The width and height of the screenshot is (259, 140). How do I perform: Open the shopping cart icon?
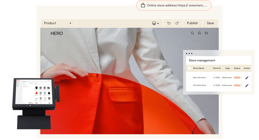206,33
